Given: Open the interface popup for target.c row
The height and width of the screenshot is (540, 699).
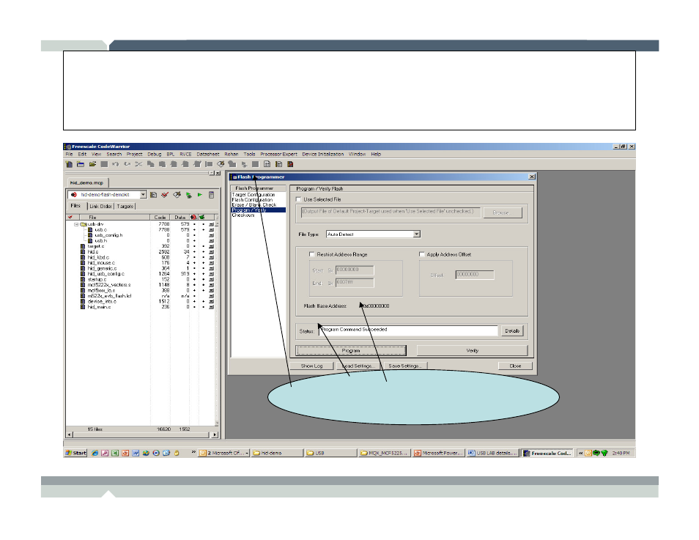Looking at the screenshot, I should click(x=211, y=246).
